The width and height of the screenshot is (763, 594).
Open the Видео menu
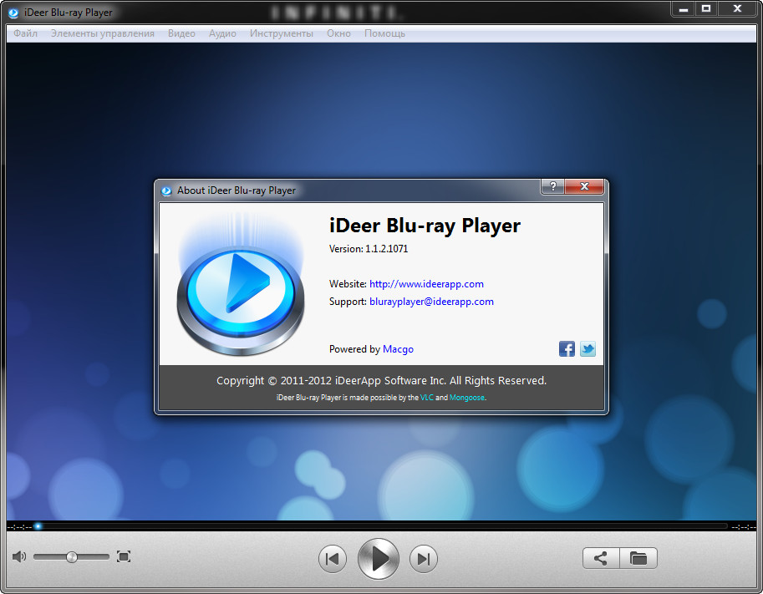pos(181,33)
